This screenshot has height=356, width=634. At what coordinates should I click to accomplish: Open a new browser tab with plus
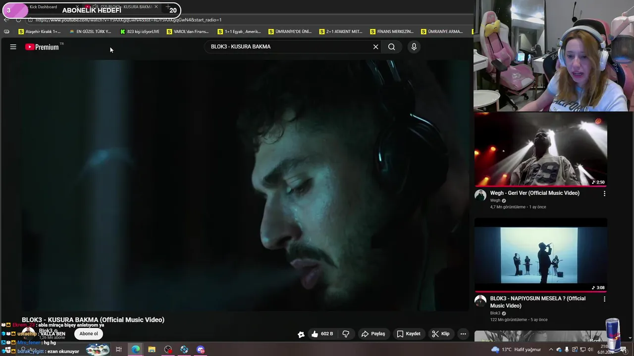point(168,7)
